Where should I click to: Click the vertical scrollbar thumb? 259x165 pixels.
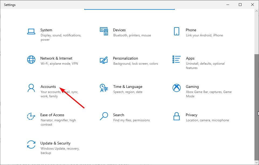pos(257,107)
